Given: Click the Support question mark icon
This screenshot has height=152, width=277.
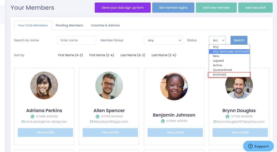Looking at the screenshot, I should 250,146.
